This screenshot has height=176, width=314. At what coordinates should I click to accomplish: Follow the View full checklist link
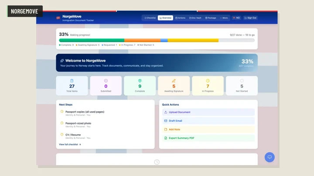pyautogui.click(x=70, y=144)
